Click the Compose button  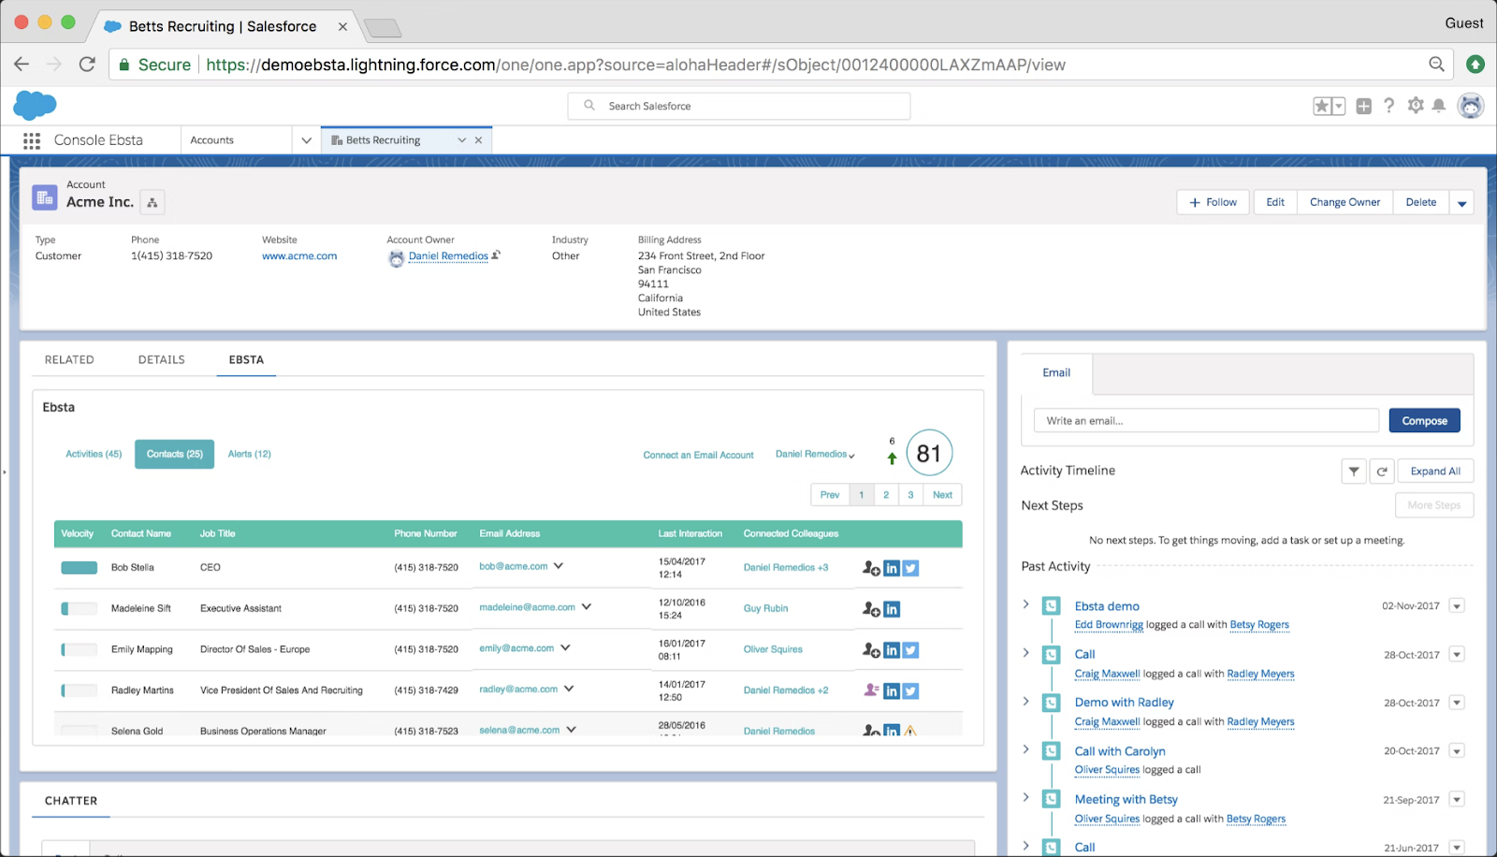point(1424,421)
